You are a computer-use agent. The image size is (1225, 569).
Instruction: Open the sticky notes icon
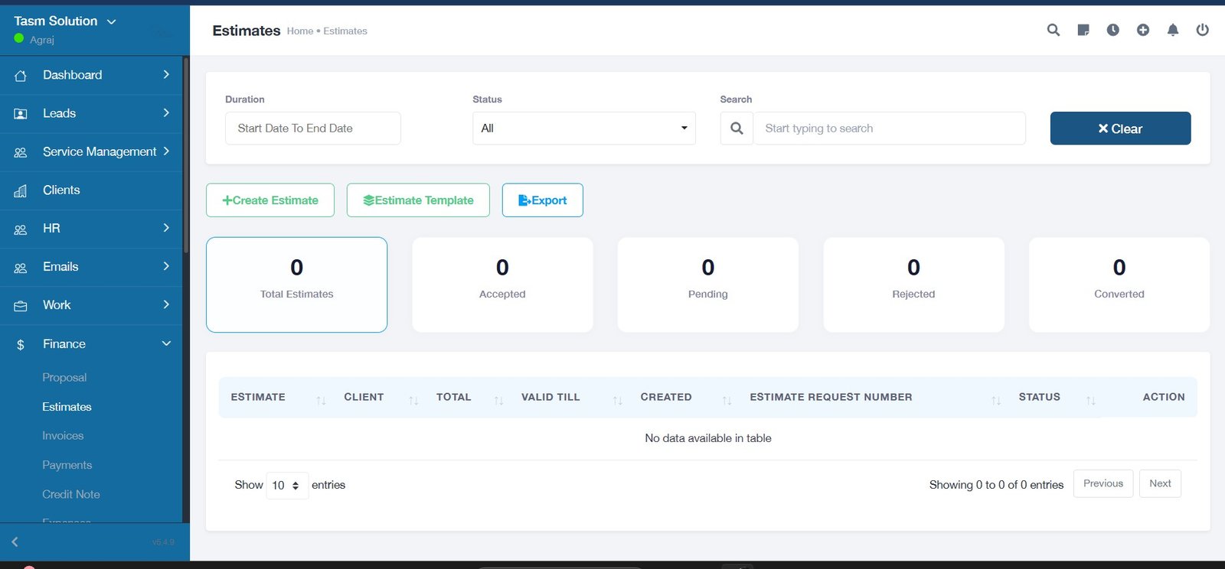coord(1083,30)
